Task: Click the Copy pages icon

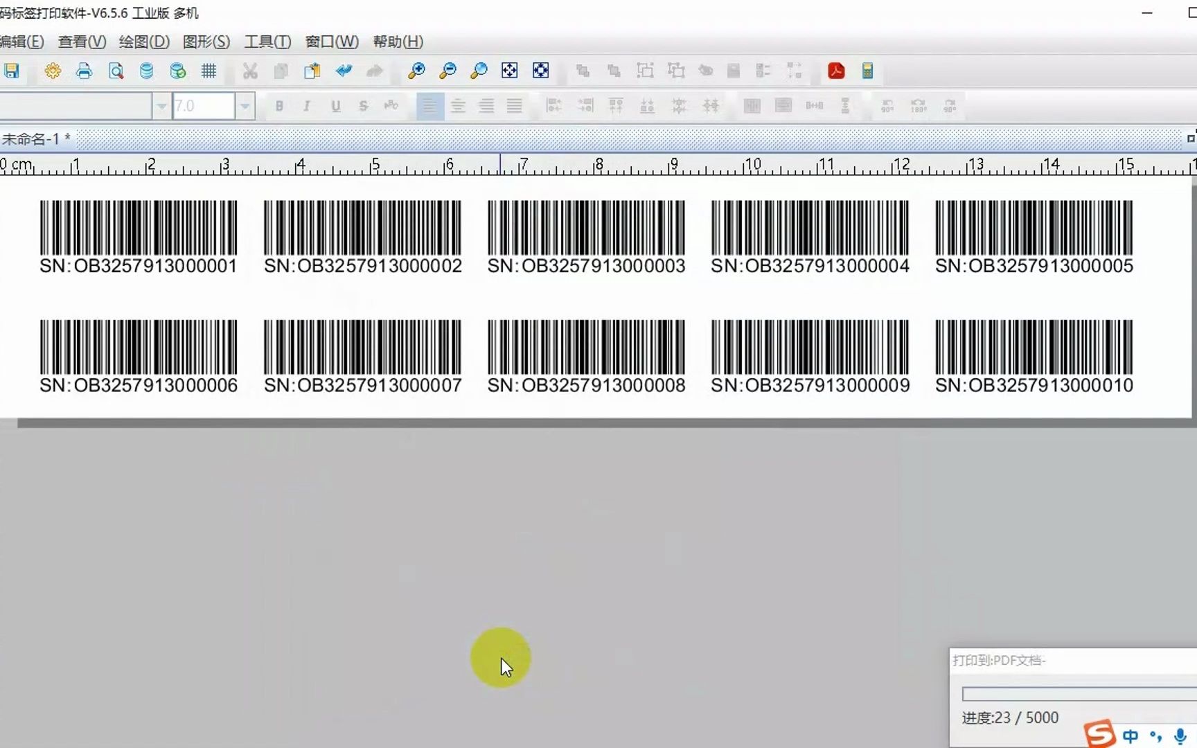Action: 281,71
